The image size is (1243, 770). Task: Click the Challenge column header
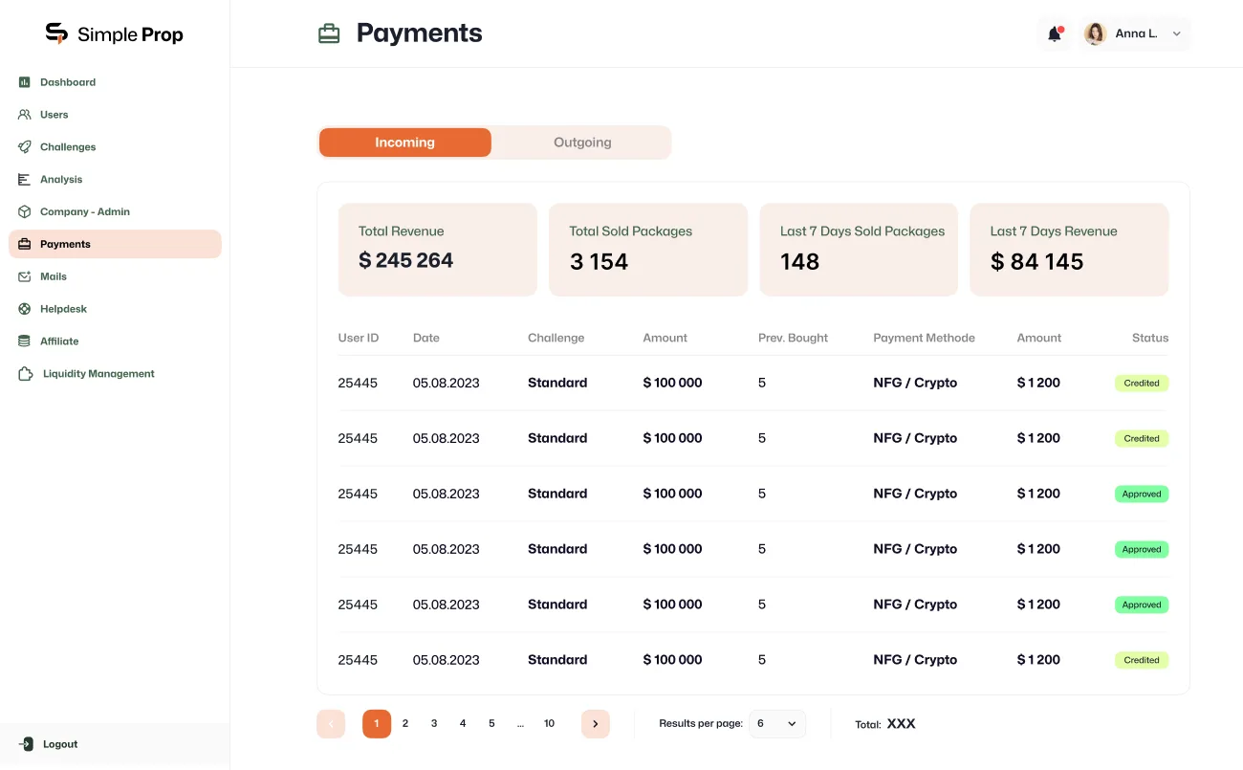[556, 338]
